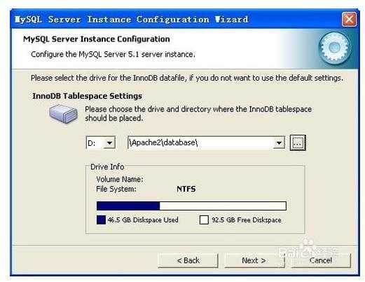Click the Drive Info group label
The height and width of the screenshot is (282, 365).
pyautogui.click(x=107, y=167)
